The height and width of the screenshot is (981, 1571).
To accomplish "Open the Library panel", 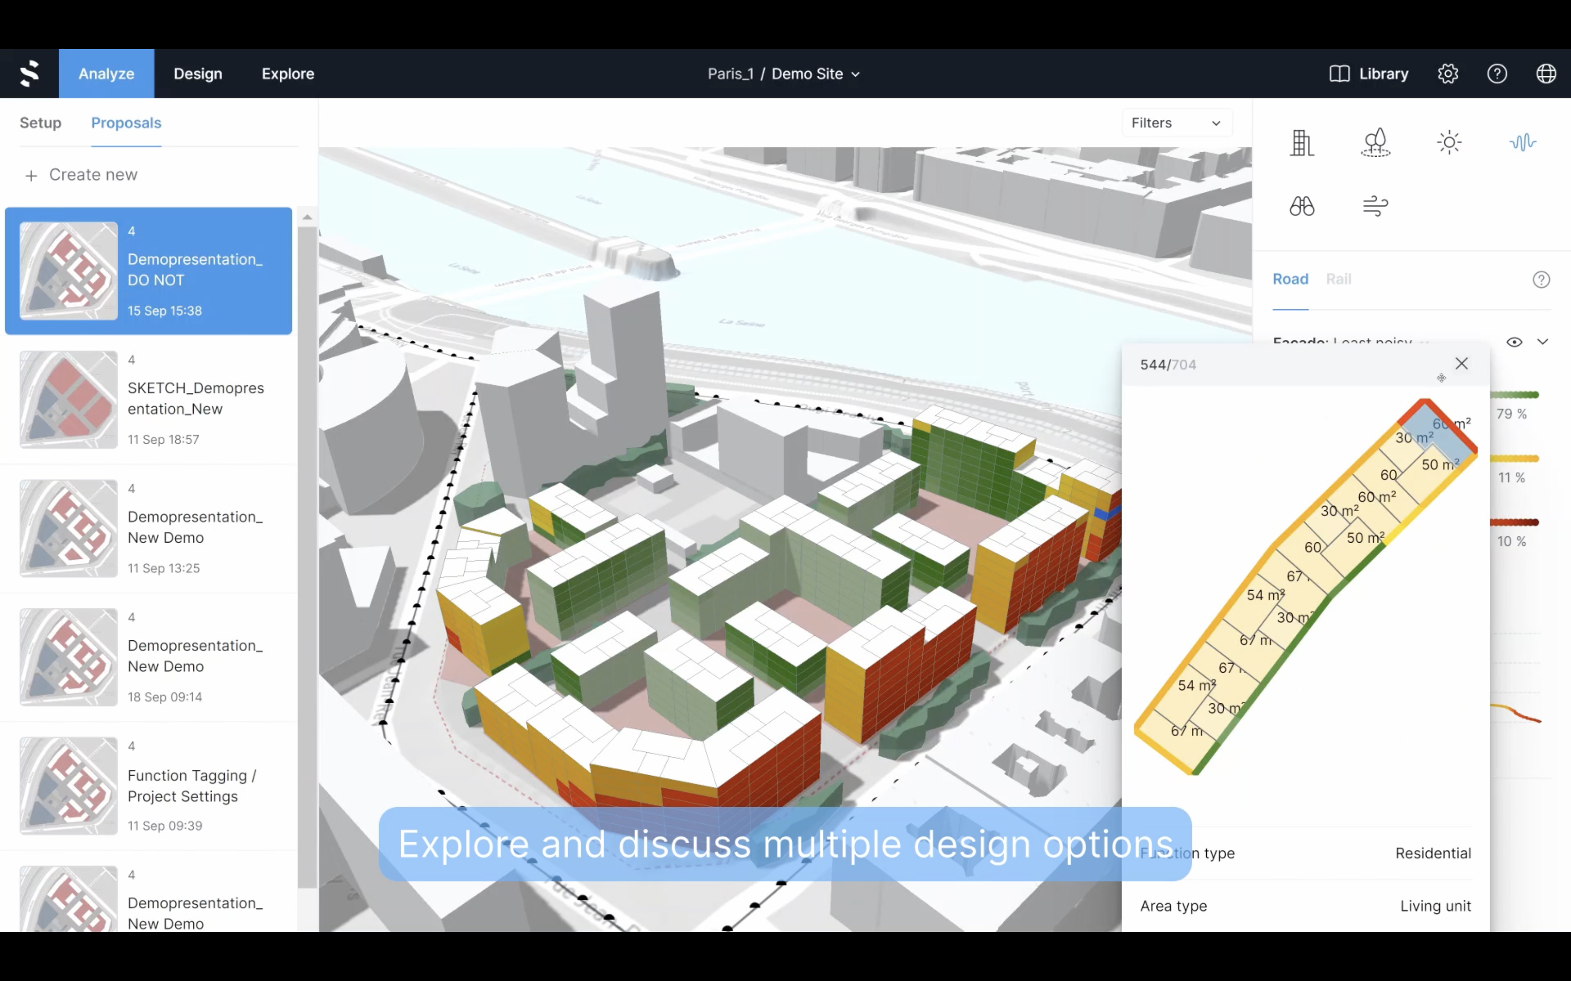I will [1370, 73].
